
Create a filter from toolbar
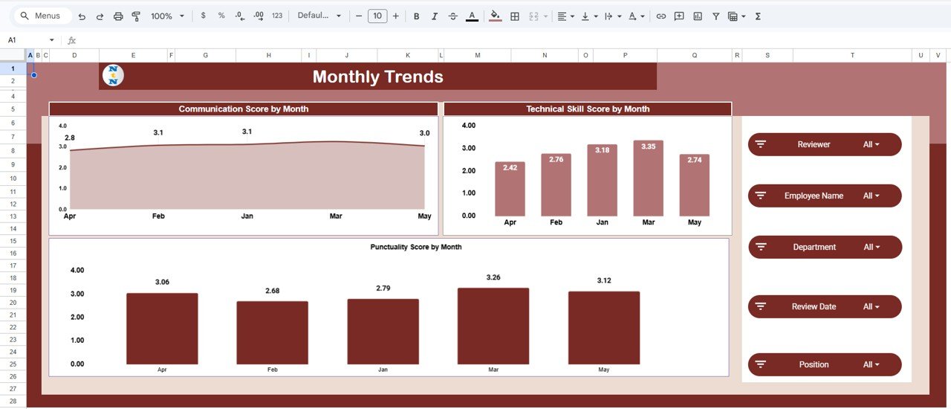(715, 16)
